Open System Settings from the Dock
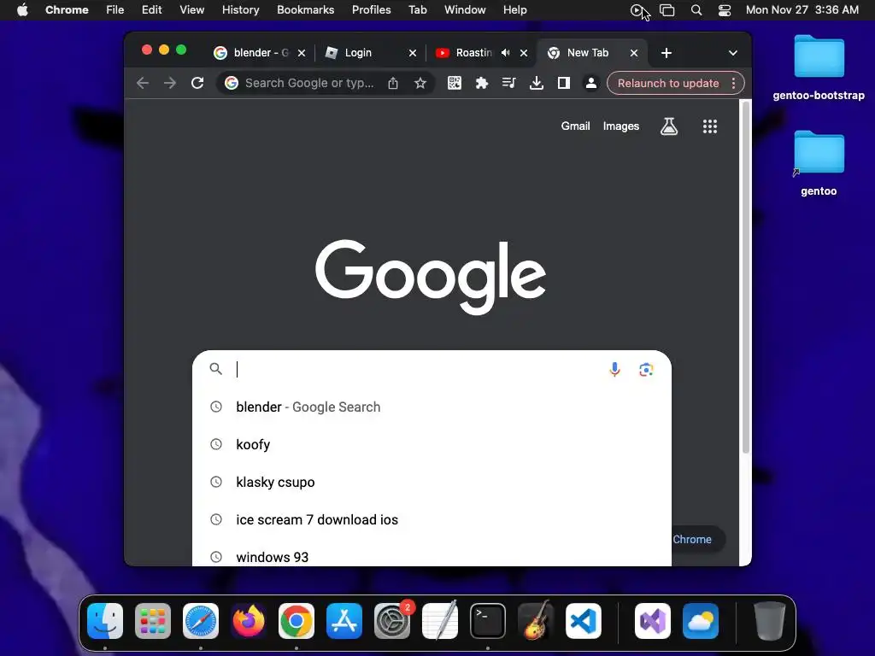 (391, 621)
